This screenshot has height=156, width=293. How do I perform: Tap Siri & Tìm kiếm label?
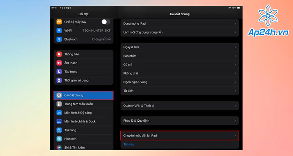click(x=74, y=147)
